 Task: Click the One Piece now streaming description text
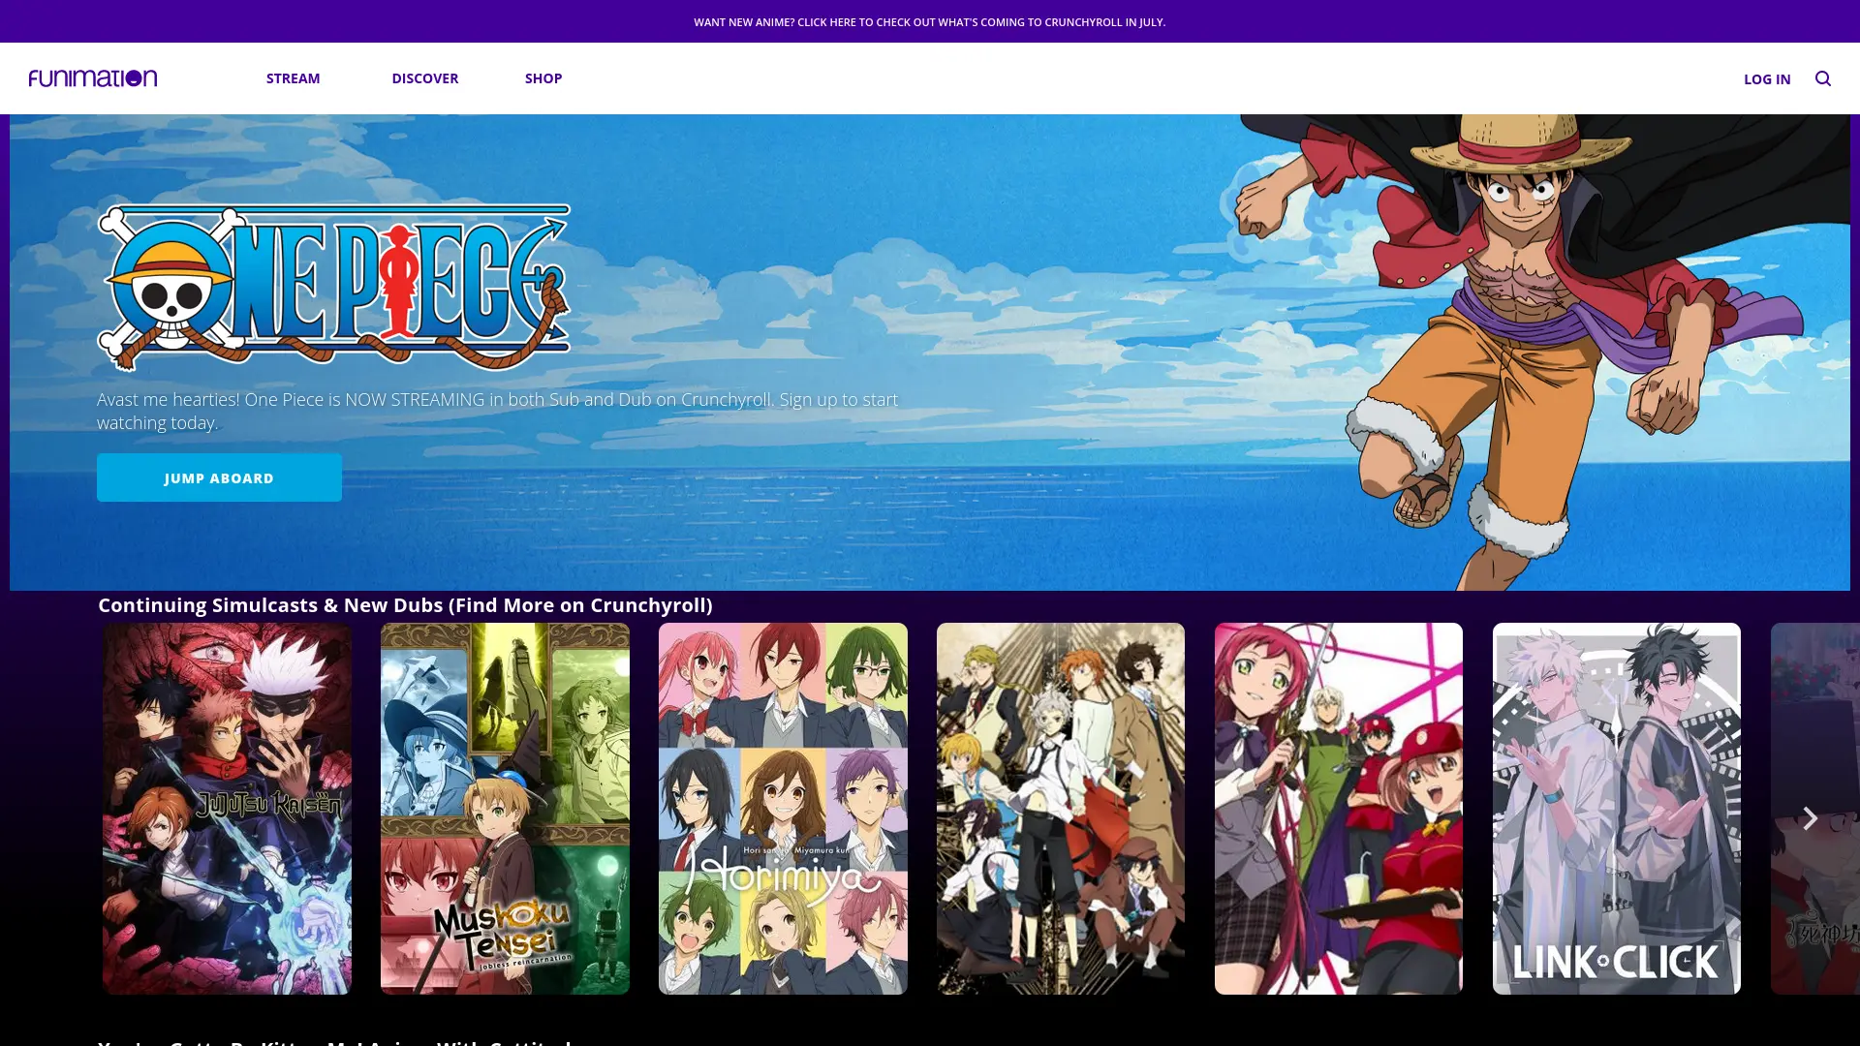(x=497, y=411)
